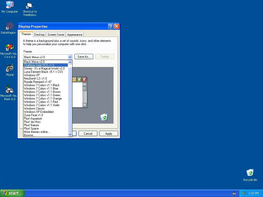Collapse the Theme combo box arrow
263x197 pixels.
point(70,57)
